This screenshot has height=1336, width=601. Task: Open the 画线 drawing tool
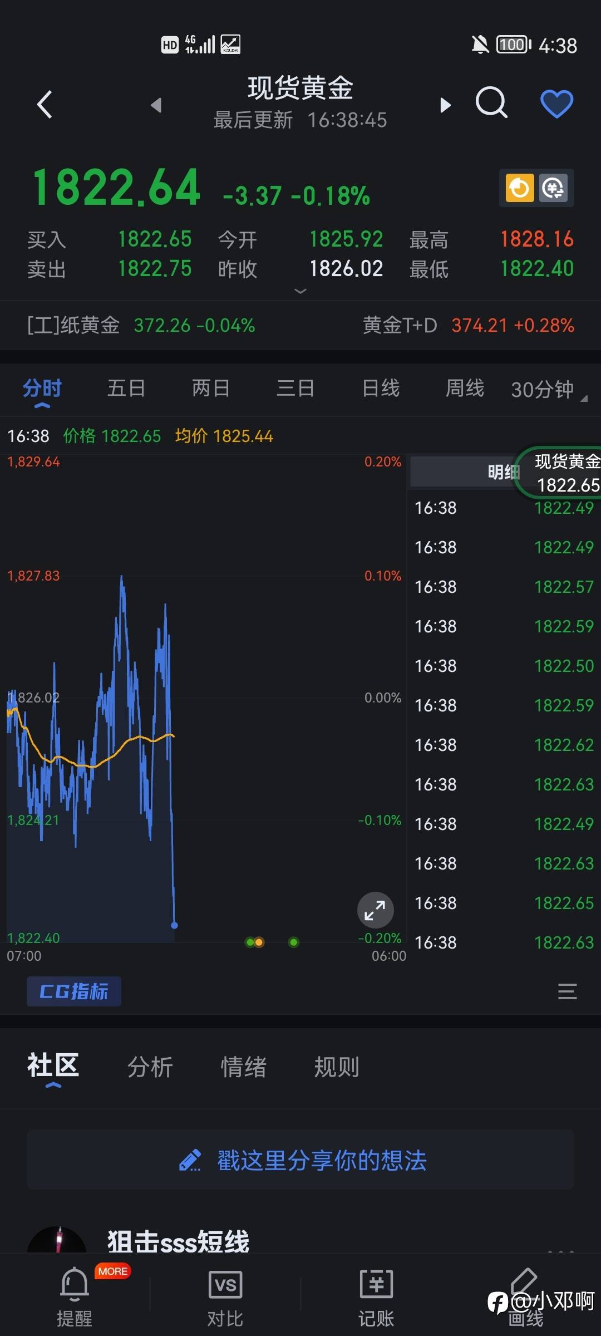525,1297
